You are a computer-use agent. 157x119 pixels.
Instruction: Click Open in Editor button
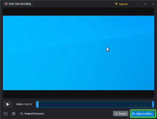click(x=142, y=114)
